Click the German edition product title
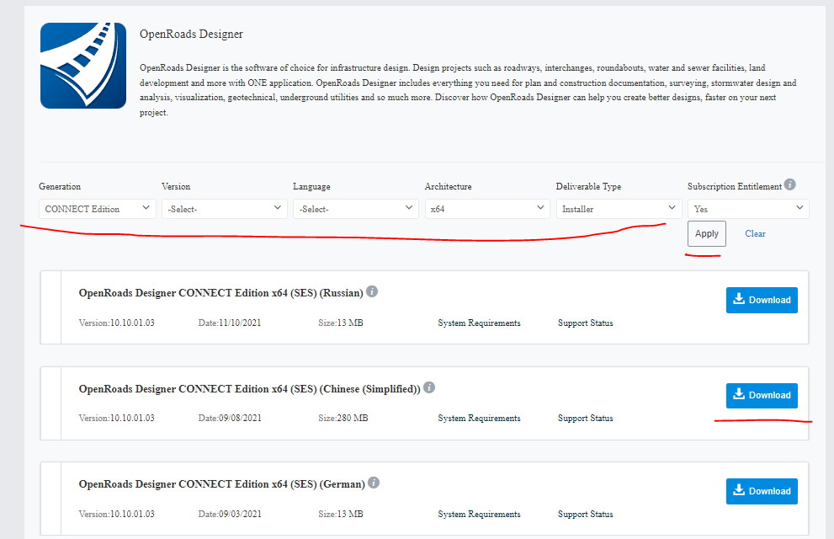Screen dimensions: 834x539 pyautogui.click(x=222, y=484)
